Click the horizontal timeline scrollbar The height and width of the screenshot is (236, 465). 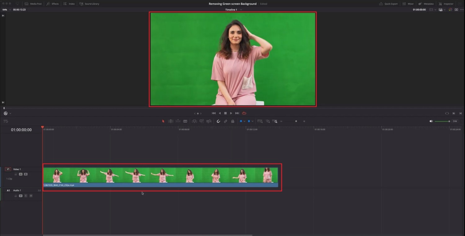coord(148,235)
